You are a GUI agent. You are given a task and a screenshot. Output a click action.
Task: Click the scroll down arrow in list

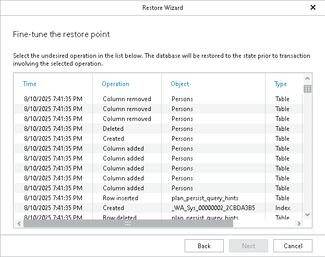pyautogui.click(x=307, y=215)
